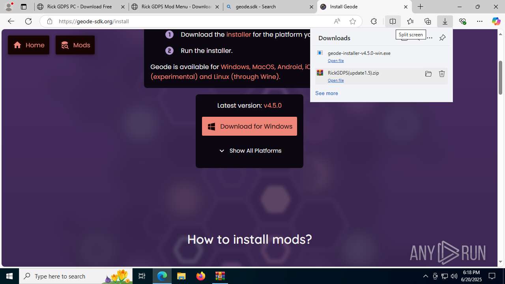Open the Mods page button
The height and width of the screenshot is (284, 505).
click(75, 45)
